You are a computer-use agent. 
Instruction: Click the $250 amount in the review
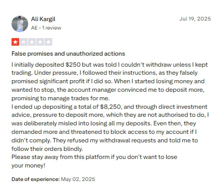click(73, 65)
